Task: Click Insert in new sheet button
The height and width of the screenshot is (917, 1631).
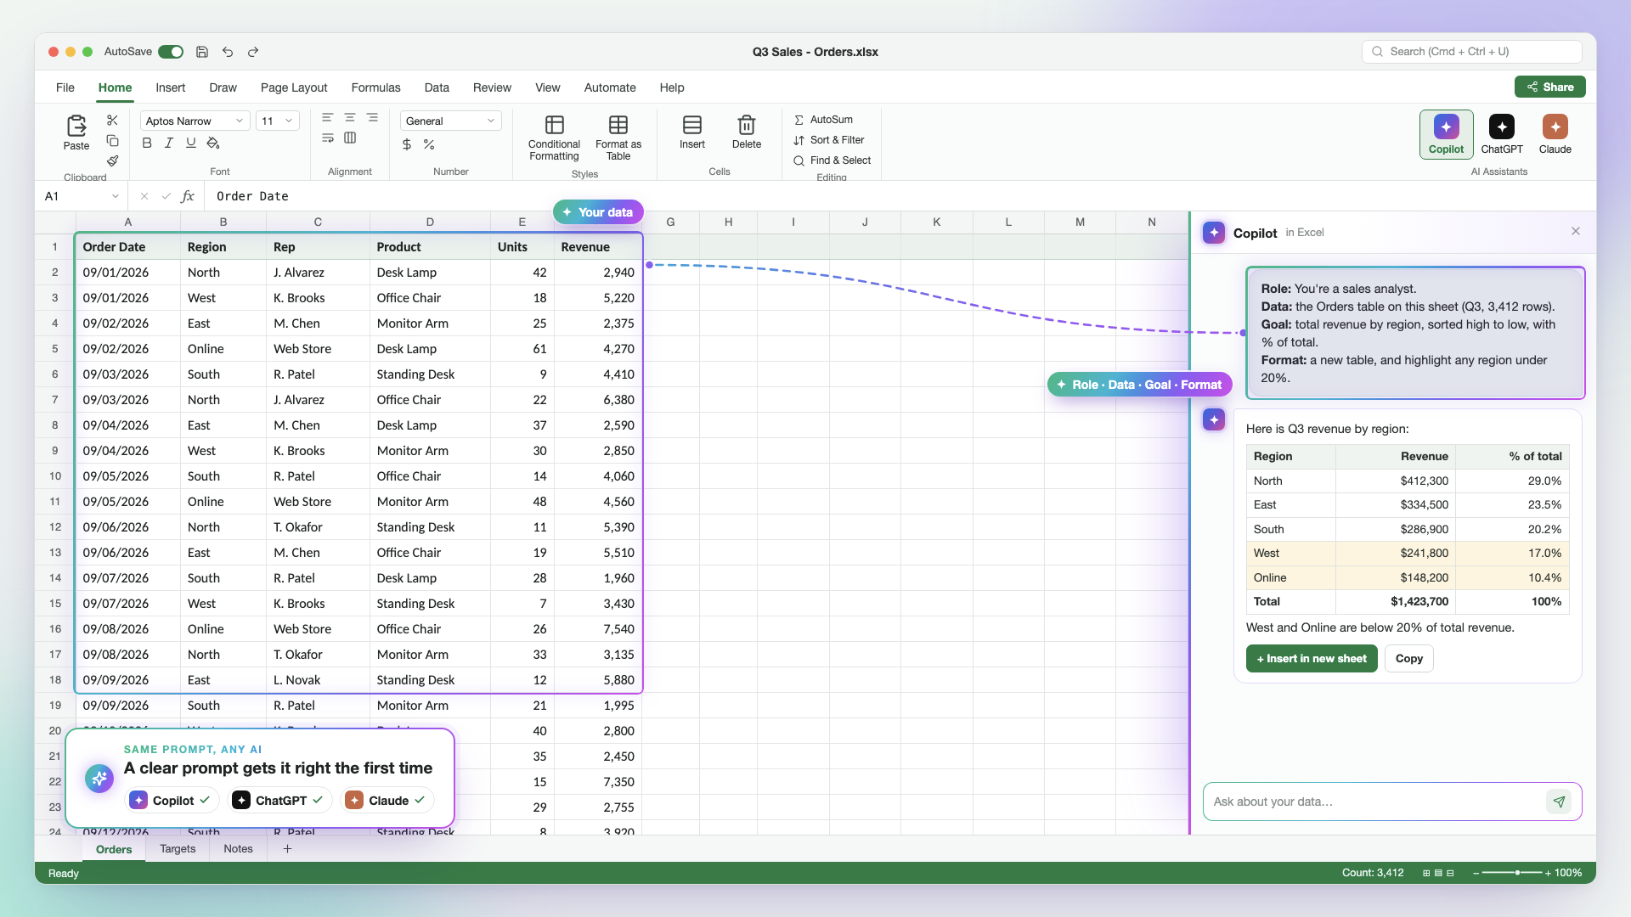Action: pyautogui.click(x=1312, y=659)
